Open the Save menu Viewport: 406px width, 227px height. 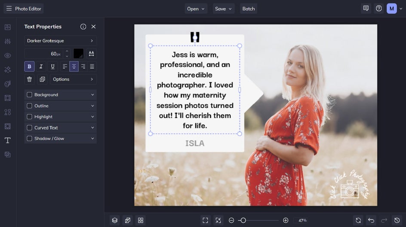224,9
